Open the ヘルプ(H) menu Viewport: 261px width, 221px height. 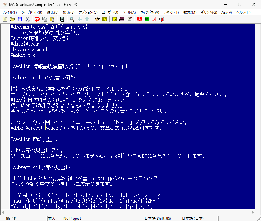(x=244, y=12)
